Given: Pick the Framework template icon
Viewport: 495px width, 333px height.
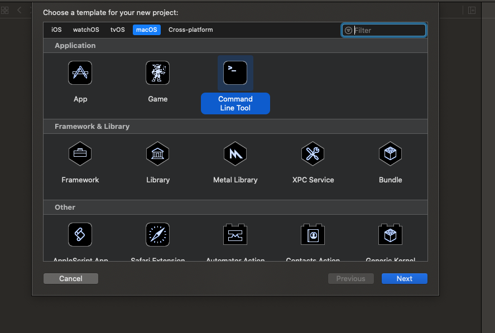Looking at the screenshot, I should click(x=80, y=154).
